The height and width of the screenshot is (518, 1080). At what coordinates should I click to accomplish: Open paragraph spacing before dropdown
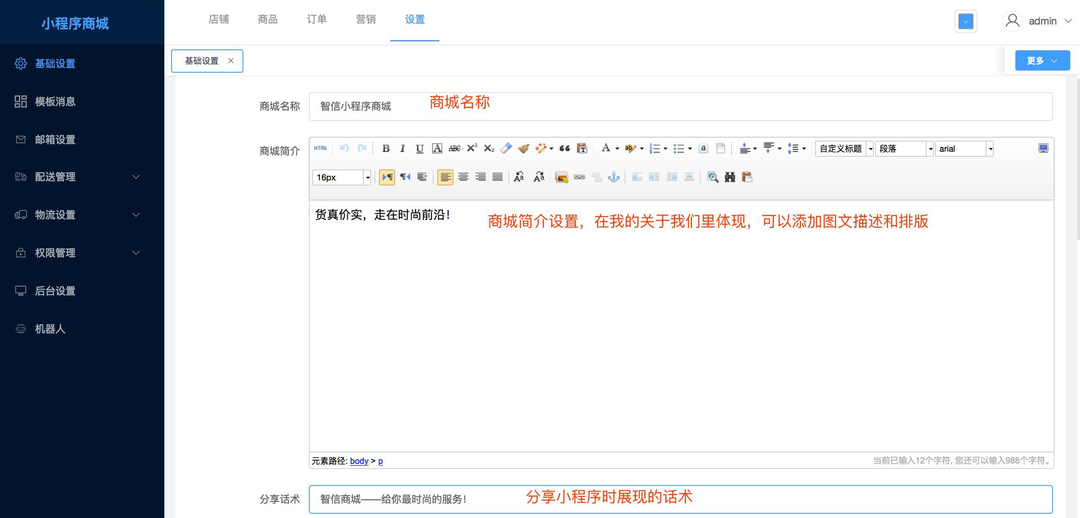[x=755, y=149]
